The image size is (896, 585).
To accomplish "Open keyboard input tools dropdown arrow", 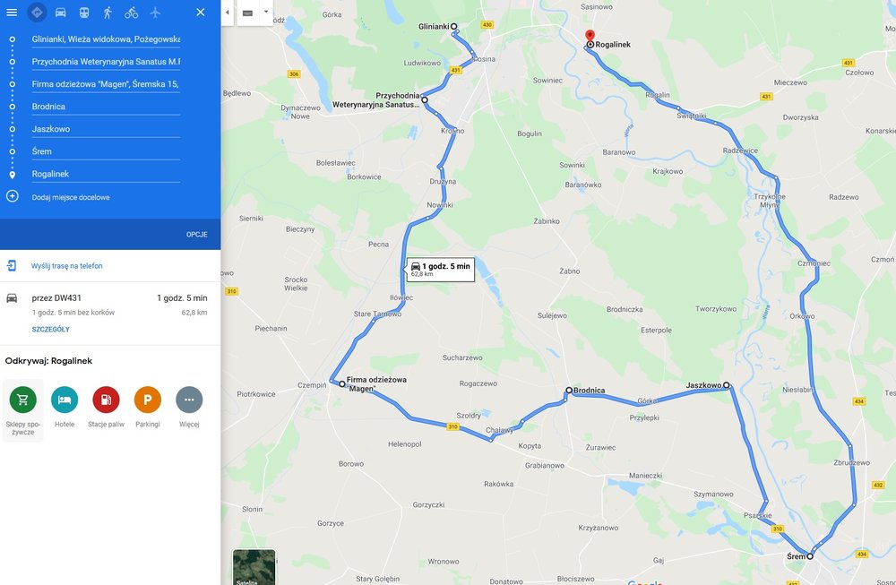I will click(x=266, y=12).
